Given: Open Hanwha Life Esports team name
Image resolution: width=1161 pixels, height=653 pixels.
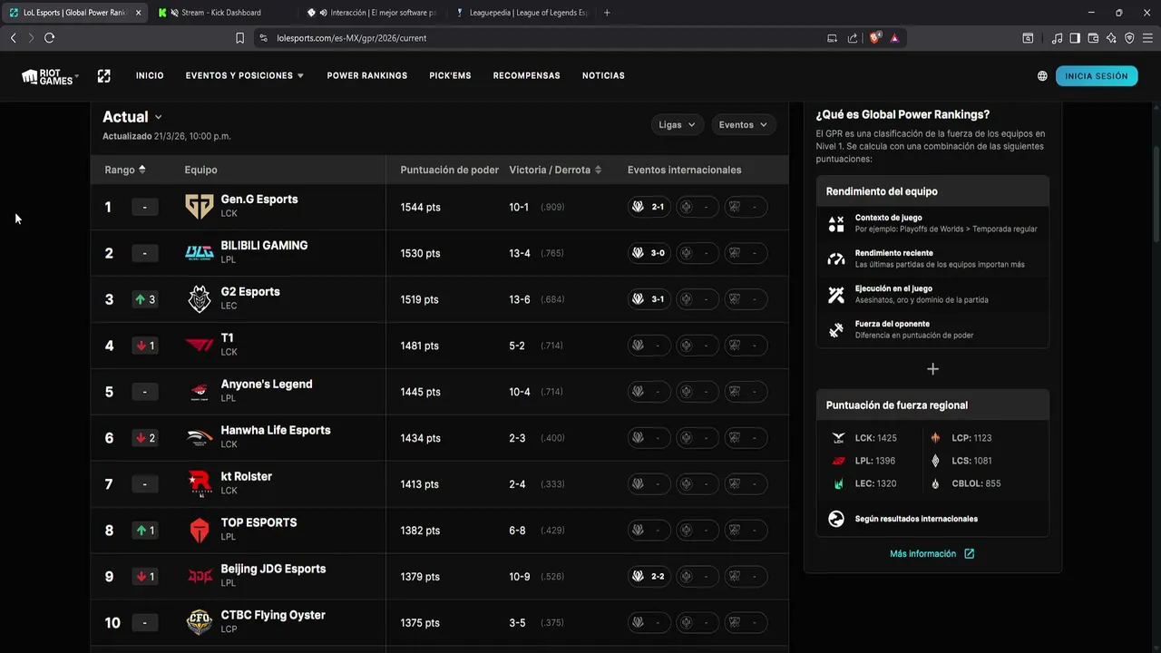Looking at the screenshot, I should point(276,431).
